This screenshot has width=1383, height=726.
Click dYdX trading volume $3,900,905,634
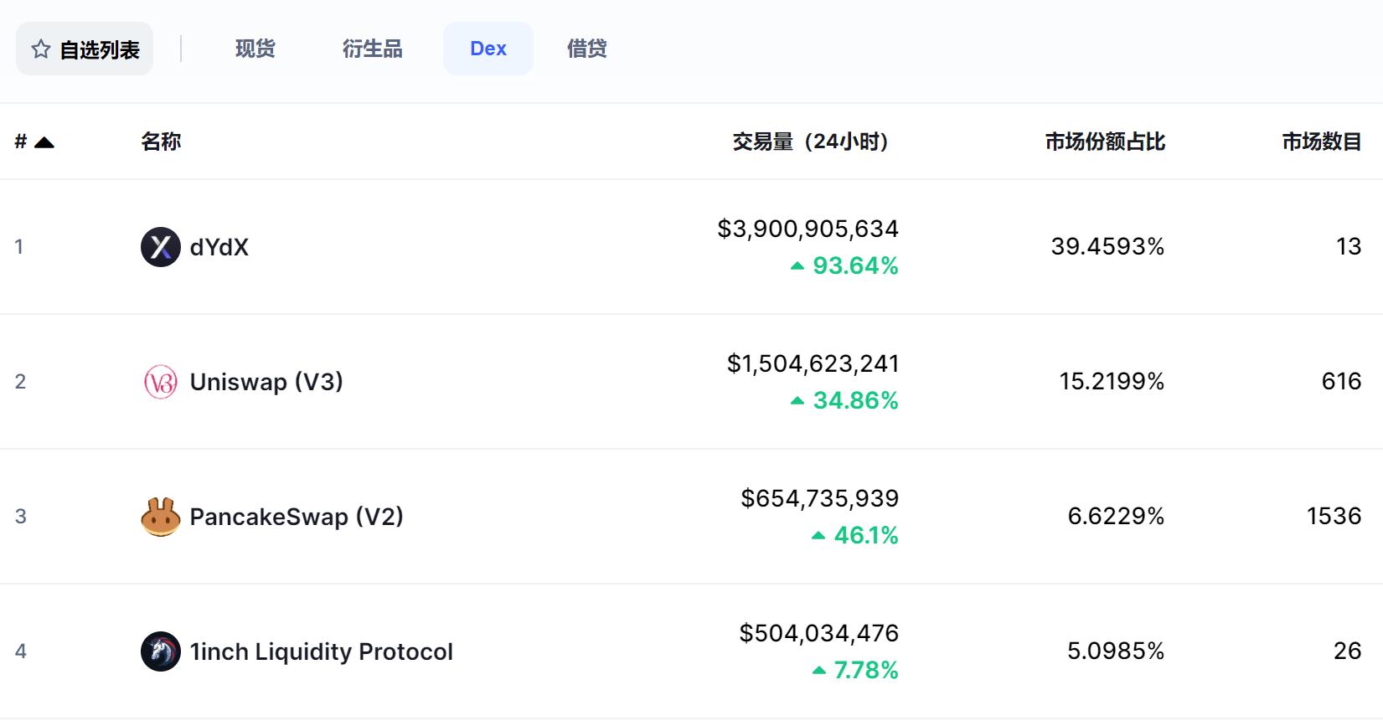coord(808,229)
